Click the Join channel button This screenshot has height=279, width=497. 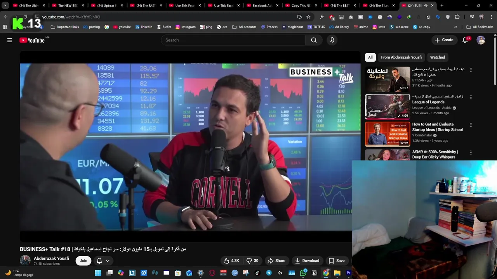(83, 261)
